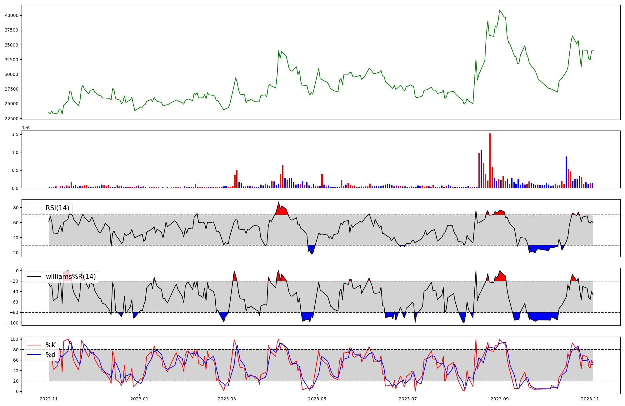This screenshot has height=406, width=625.
Task: Click the price peak above 40000
Action: click(500, 10)
